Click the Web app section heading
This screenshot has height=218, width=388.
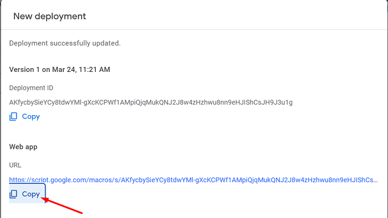(23, 147)
